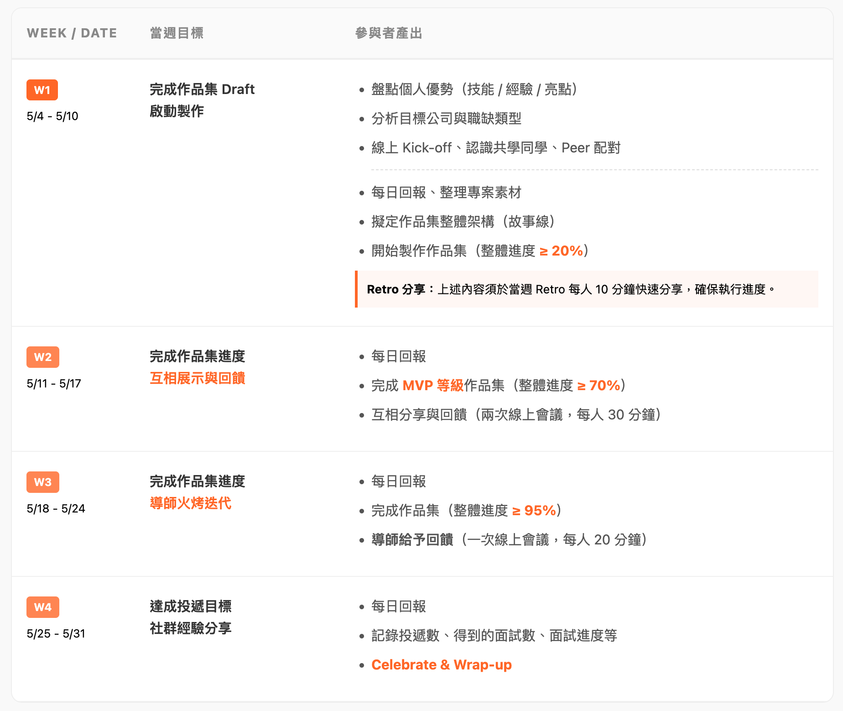Viewport: 843px width, 711px height.
Task: Click the 線上 Kick-off bullet item
Action: pyautogui.click(x=495, y=148)
